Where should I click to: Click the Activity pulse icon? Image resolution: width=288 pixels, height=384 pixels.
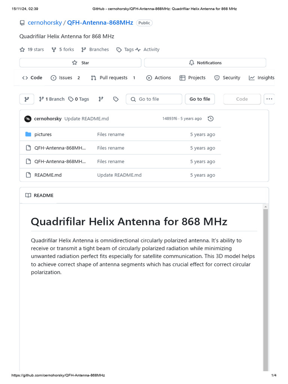(x=138, y=49)
